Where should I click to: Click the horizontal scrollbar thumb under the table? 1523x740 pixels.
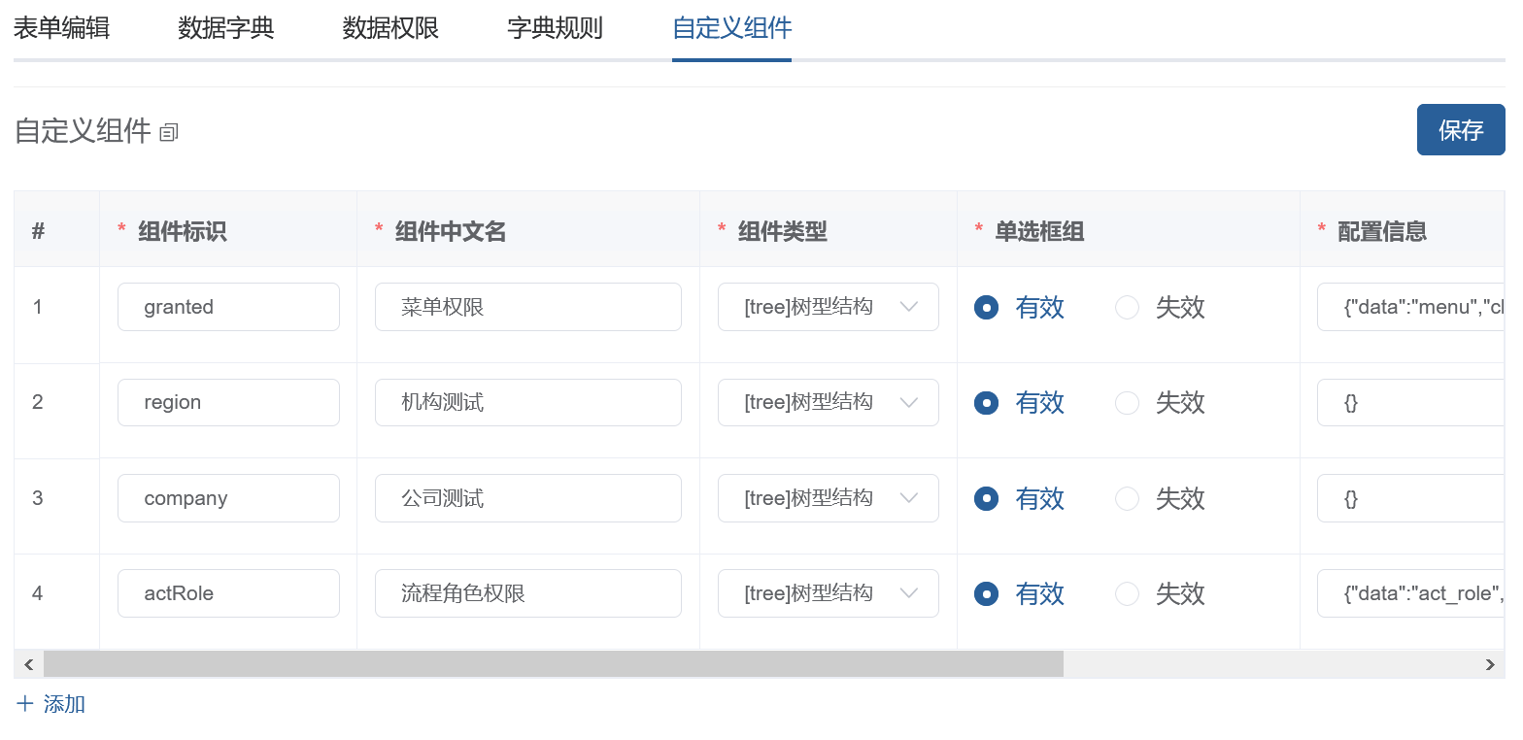(x=554, y=664)
